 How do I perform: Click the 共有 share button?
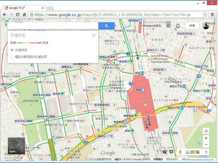click(192, 26)
